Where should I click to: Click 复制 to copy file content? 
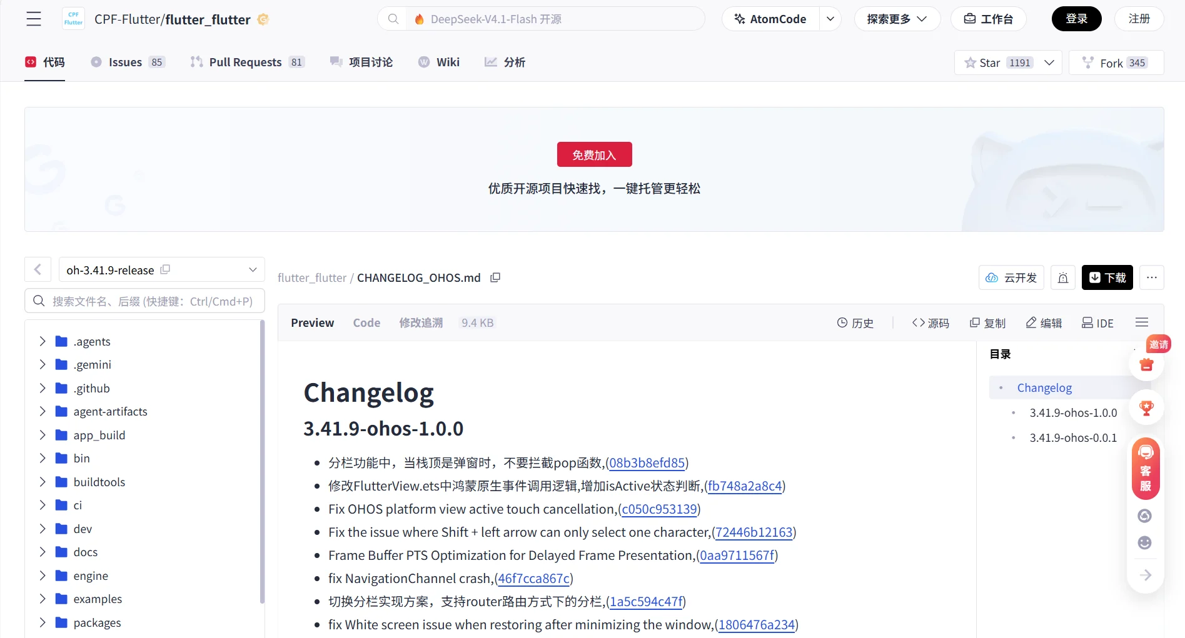(987, 322)
